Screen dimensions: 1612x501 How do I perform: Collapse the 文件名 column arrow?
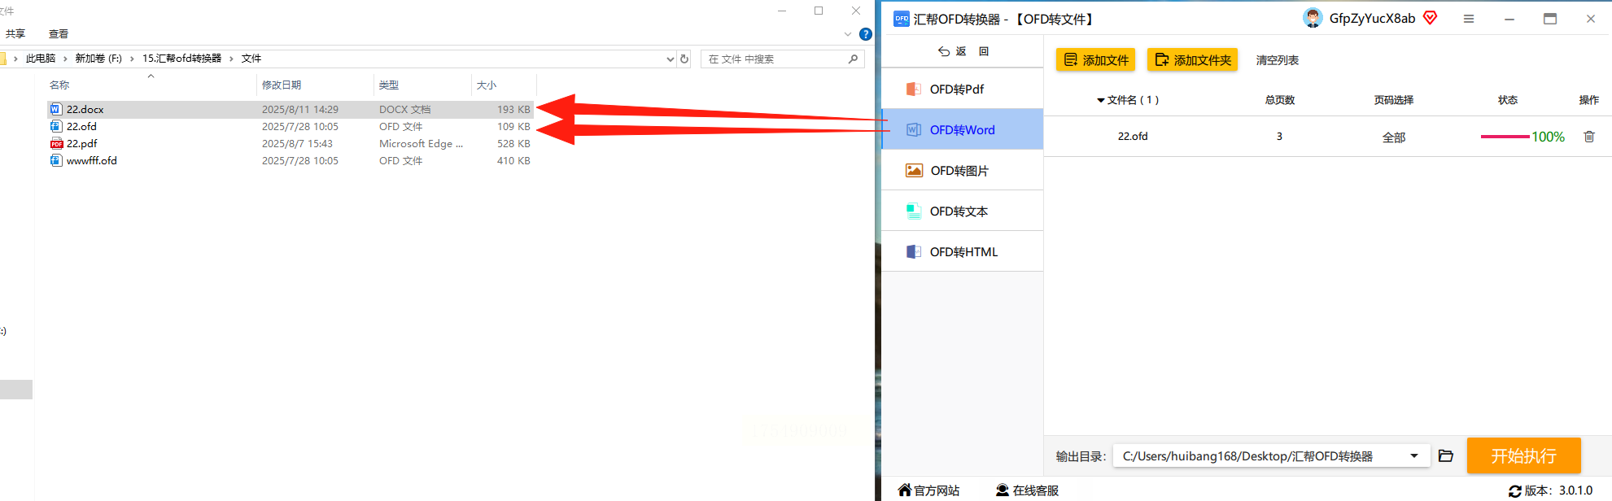coord(1100,100)
